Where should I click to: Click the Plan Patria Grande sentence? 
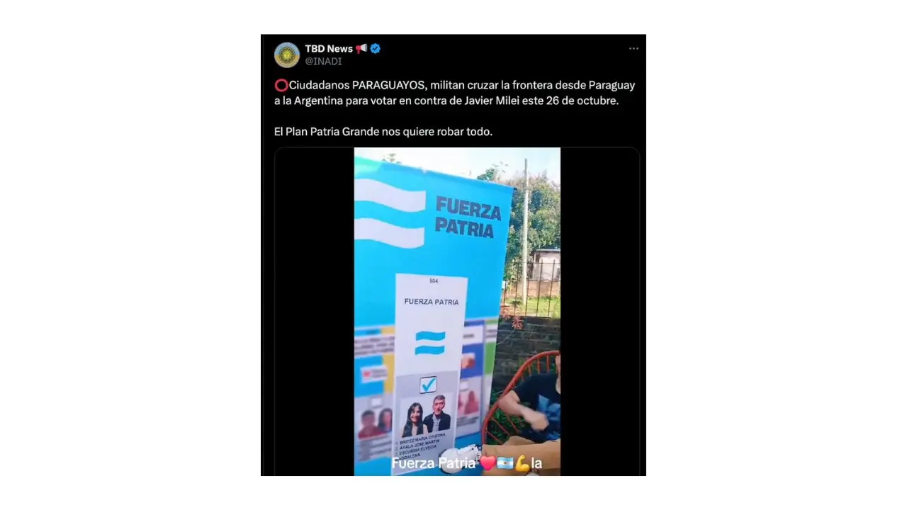(x=383, y=132)
